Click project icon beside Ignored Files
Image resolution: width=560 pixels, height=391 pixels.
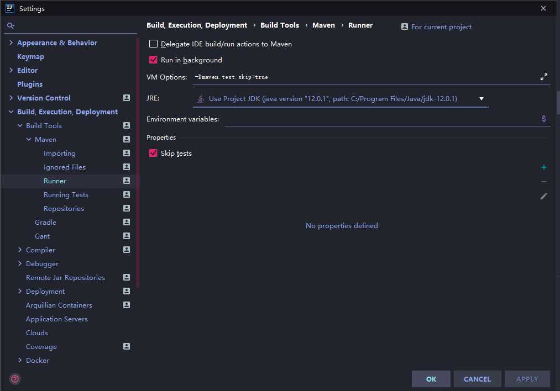click(127, 167)
